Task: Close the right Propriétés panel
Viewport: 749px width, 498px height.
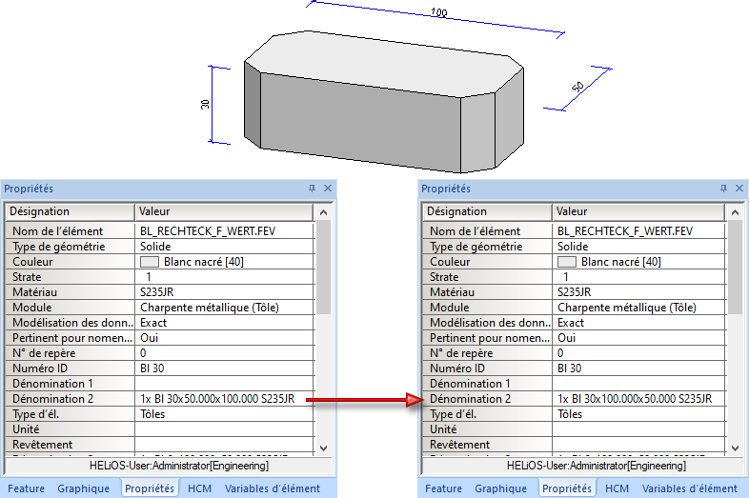Action: pos(739,189)
